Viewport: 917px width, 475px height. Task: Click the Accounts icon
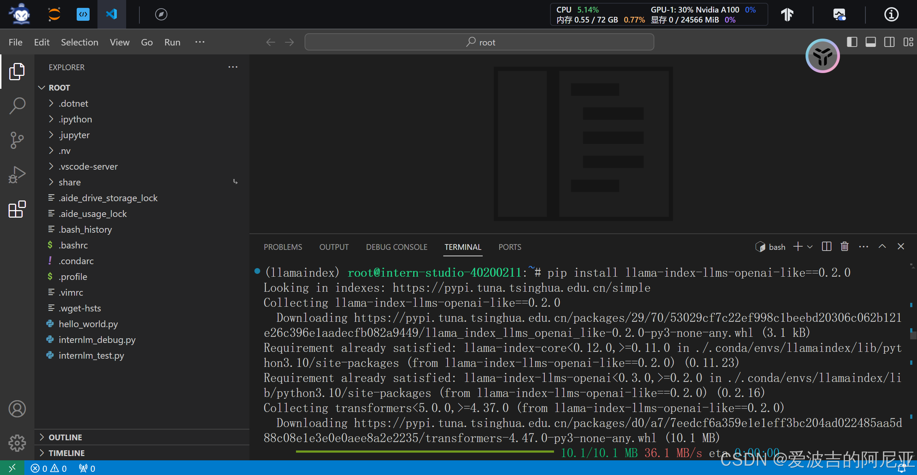[17, 409]
